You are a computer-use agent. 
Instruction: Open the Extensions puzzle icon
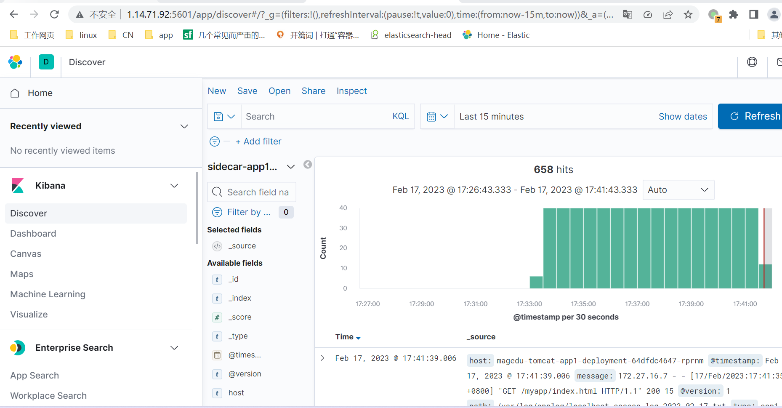[x=734, y=15]
